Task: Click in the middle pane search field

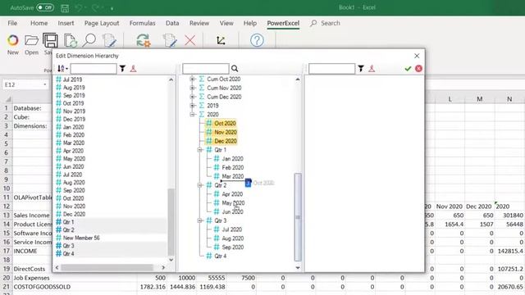Action: 206,69
